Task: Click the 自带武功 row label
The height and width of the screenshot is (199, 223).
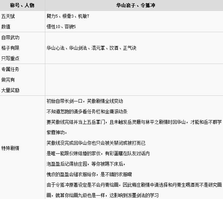Action: tap(10, 37)
